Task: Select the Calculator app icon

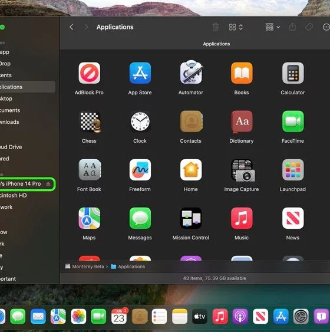Action: pos(293,73)
